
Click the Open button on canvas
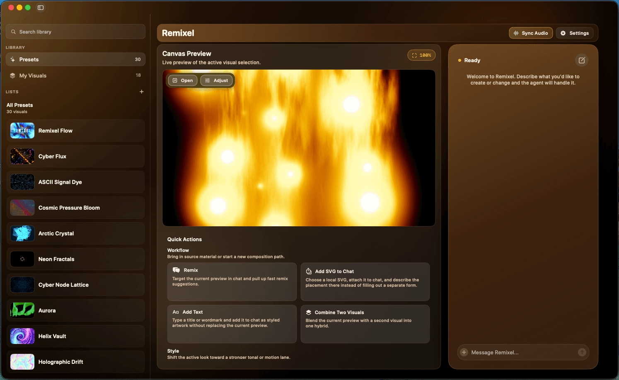click(x=183, y=80)
